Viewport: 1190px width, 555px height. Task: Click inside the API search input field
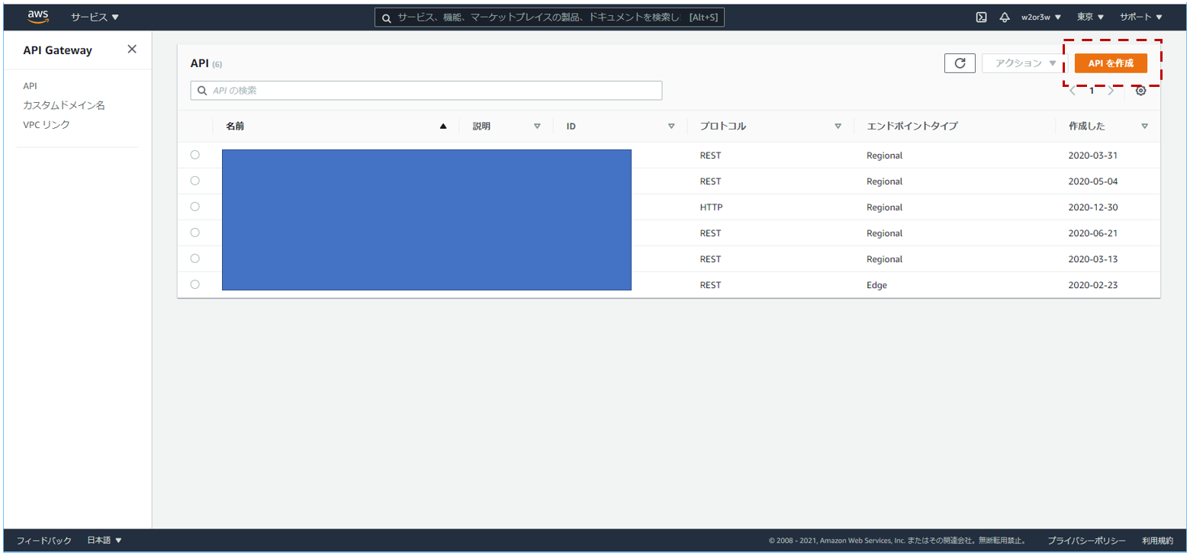click(x=426, y=90)
